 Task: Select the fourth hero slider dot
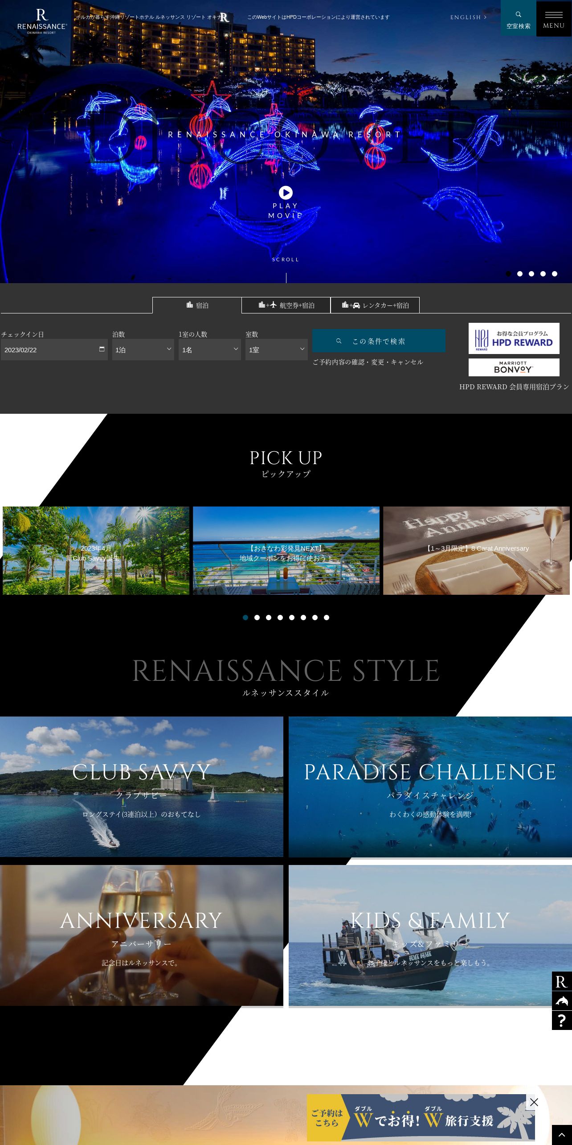pos(543,274)
